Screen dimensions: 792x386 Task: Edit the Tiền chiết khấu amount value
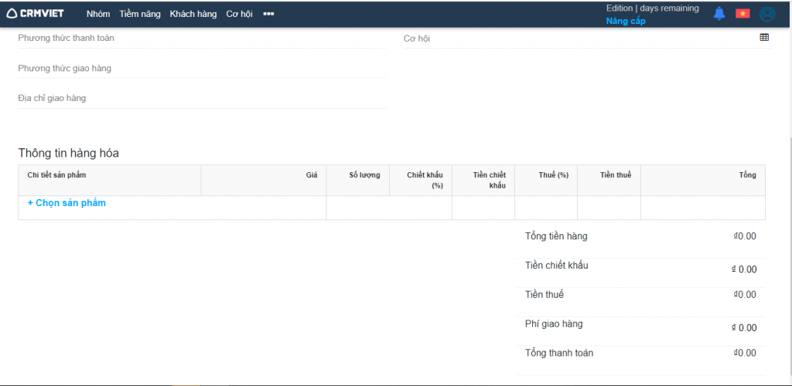tap(746, 269)
